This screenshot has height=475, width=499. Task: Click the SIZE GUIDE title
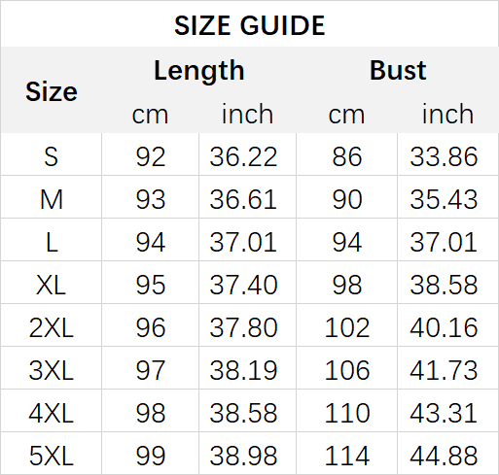250,25
